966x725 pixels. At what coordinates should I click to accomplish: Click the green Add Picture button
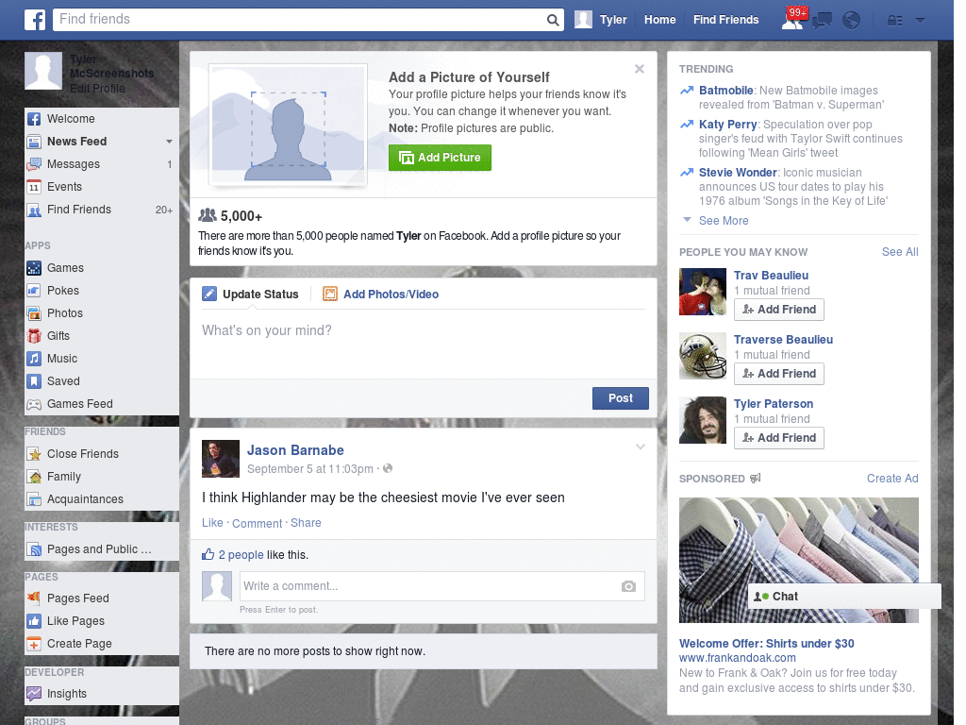[440, 158]
